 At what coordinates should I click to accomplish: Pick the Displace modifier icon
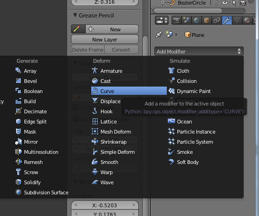click(94, 101)
